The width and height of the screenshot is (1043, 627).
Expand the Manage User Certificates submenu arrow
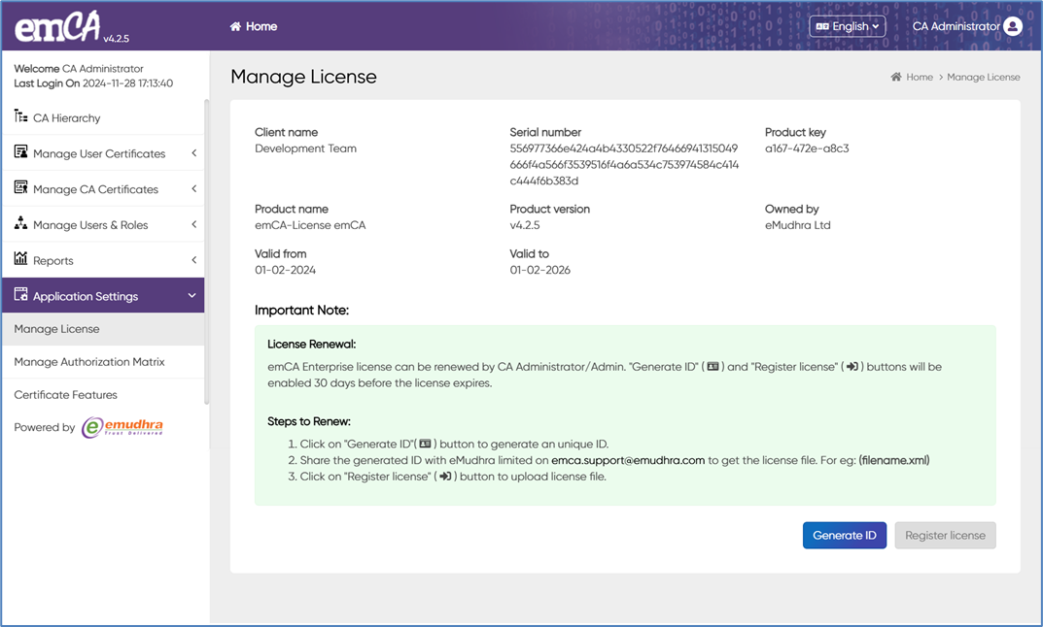click(193, 153)
